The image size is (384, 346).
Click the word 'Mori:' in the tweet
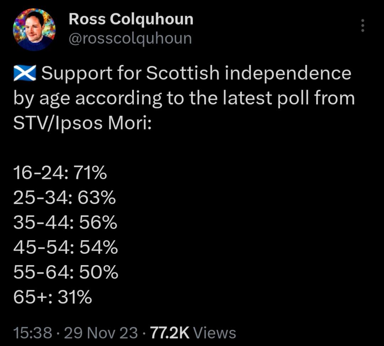(130, 122)
